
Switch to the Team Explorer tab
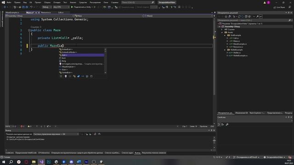257,113
